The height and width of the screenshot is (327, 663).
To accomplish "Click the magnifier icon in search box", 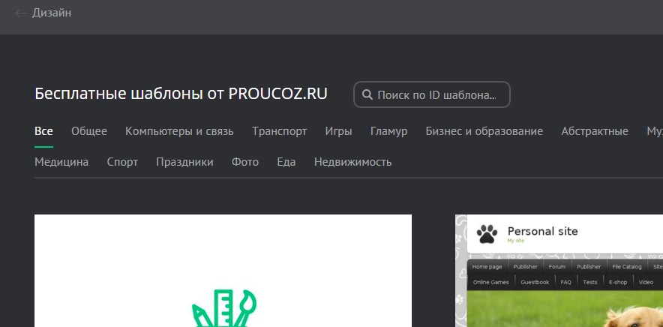I will tap(367, 94).
